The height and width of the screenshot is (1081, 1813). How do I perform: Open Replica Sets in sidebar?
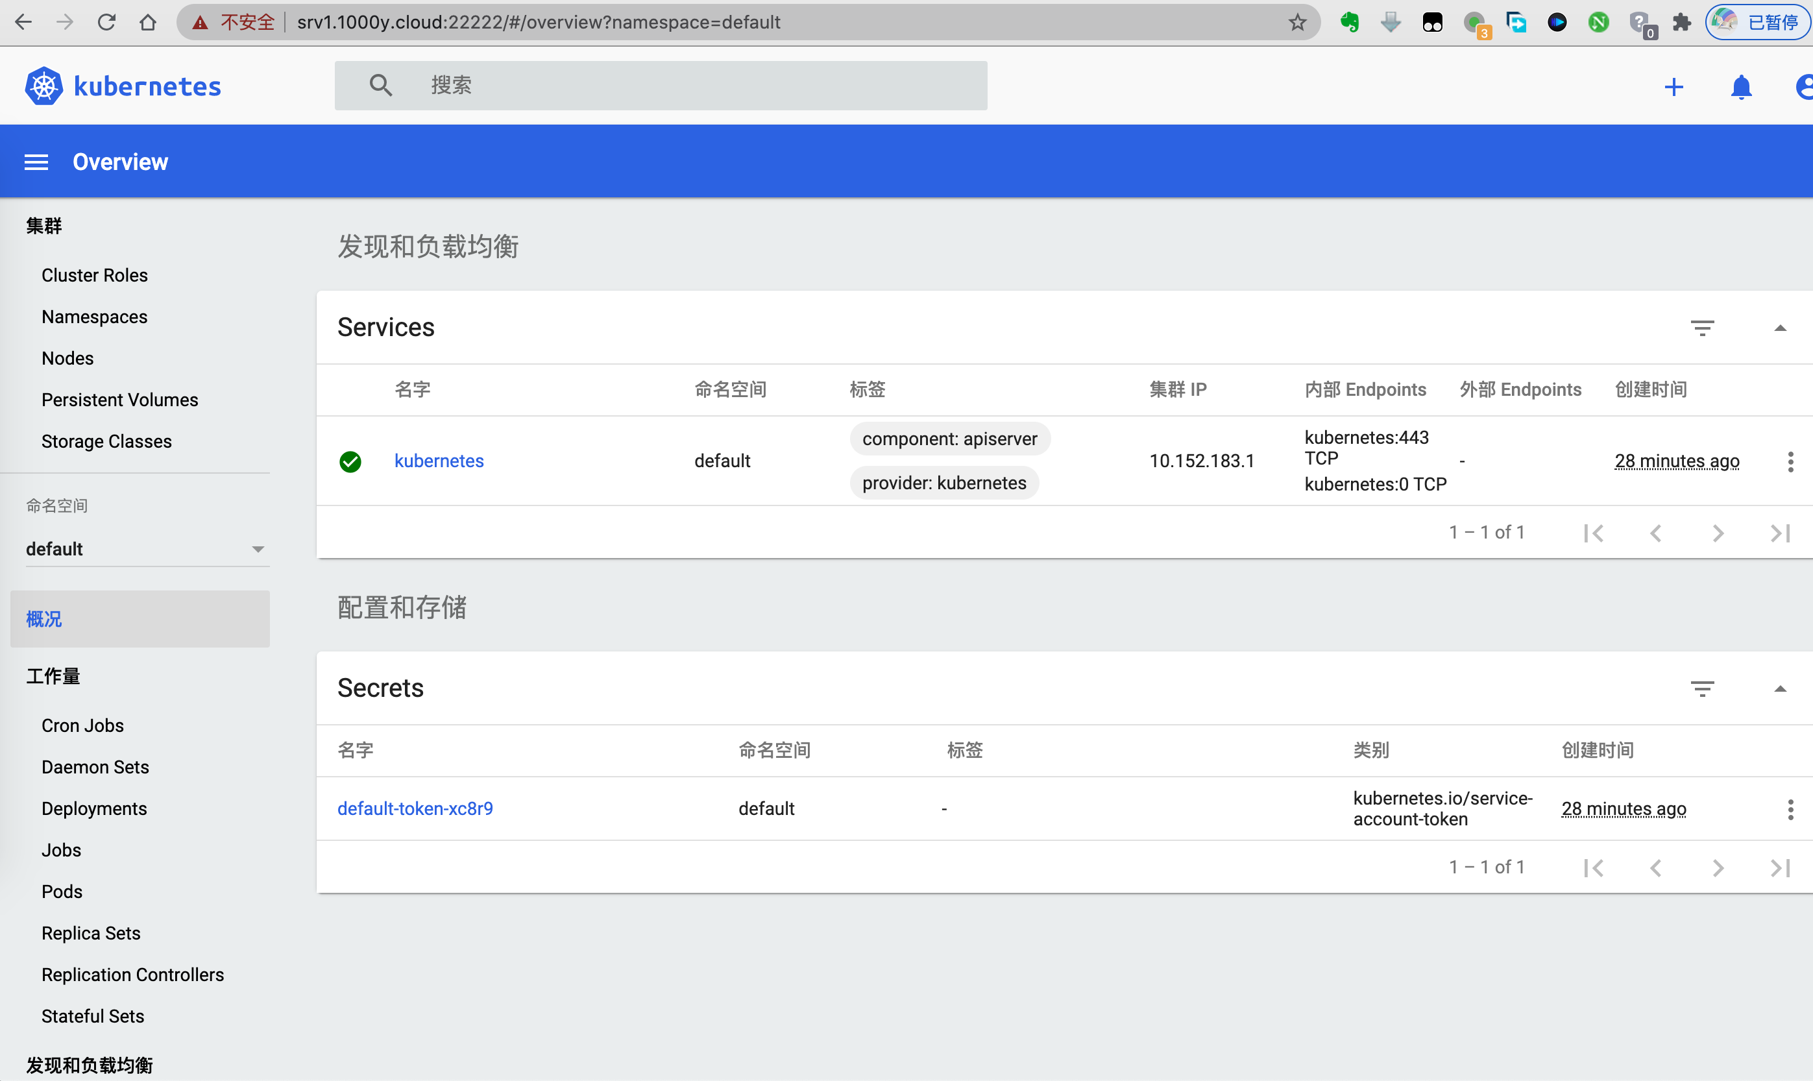point(91,933)
